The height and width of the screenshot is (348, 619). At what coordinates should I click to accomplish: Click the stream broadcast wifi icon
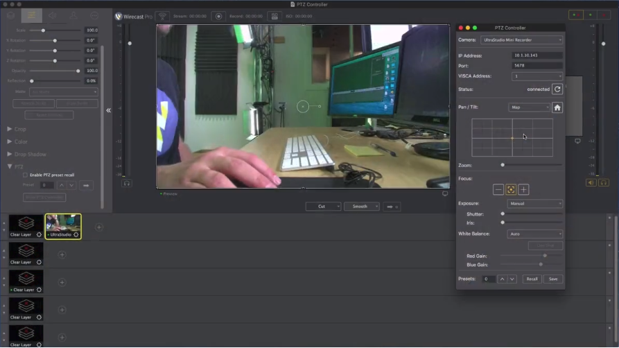click(x=162, y=16)
